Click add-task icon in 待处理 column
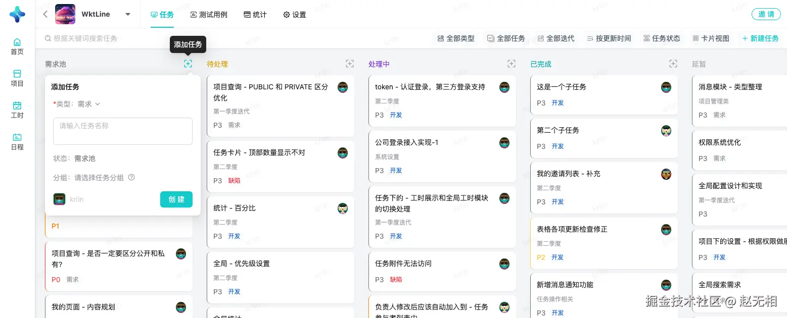 (x=350, y=64)
